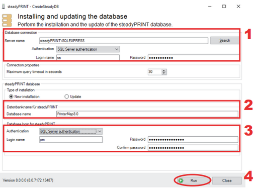Click the query timeout value field showing 30
The width and height of the screenshot is (256, 190).
[155, 72]
